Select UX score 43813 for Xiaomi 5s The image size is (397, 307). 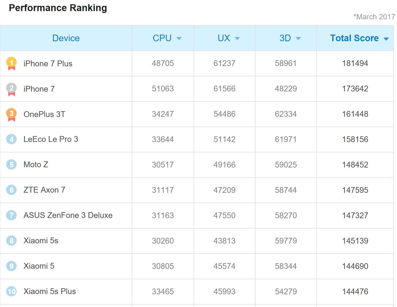(225, 241)
